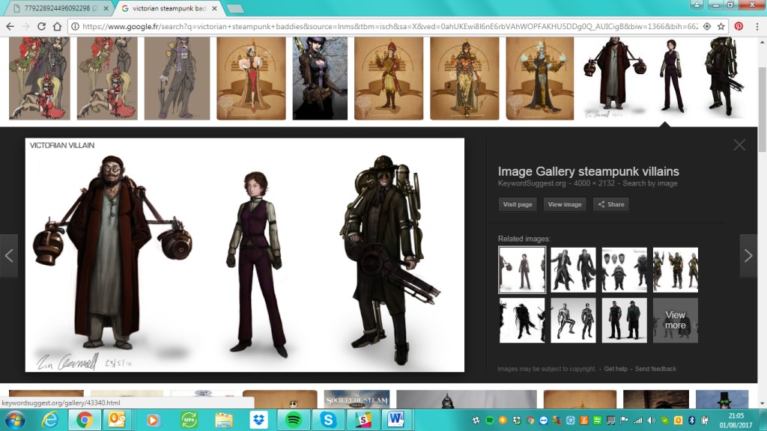Viewport: 767px width, 431px height.
Task: Open Outlook from the taskbar
Action: click(118, 421)
